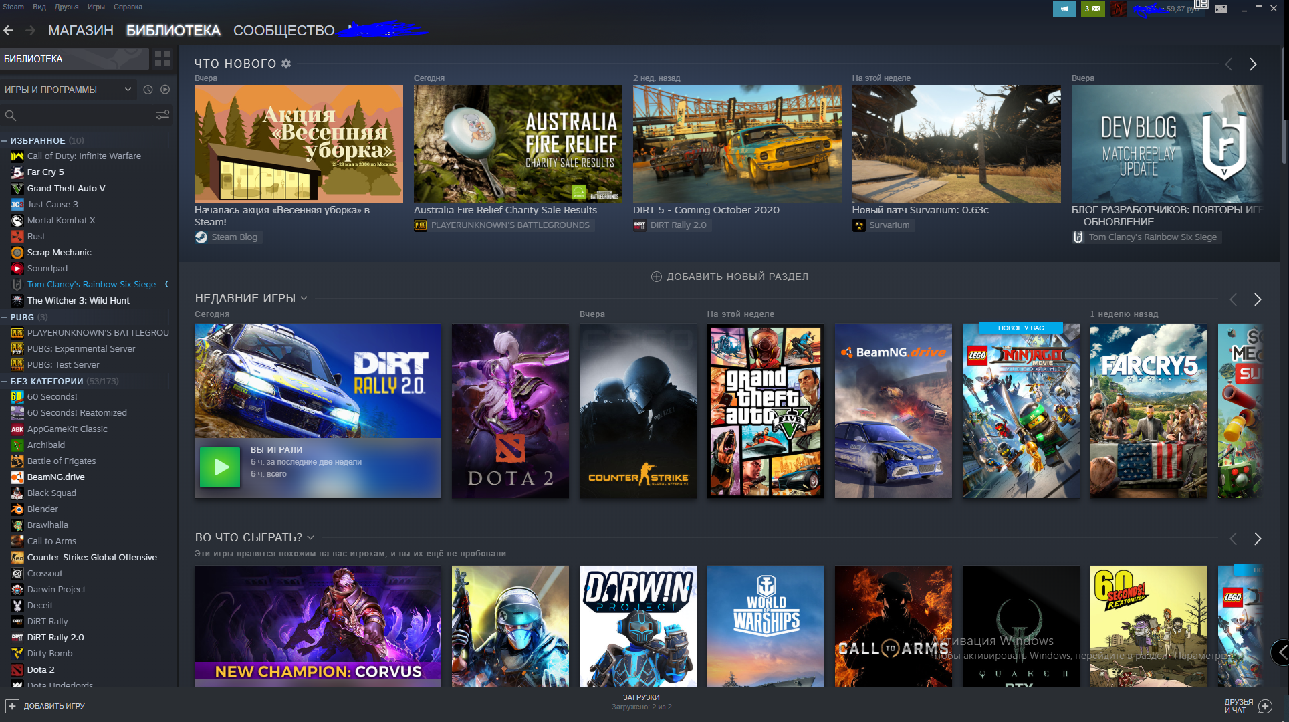This screenshot has width=1289, height=722.
Task: Go back with the left arrow navigation icon
Action: point(9,31)
